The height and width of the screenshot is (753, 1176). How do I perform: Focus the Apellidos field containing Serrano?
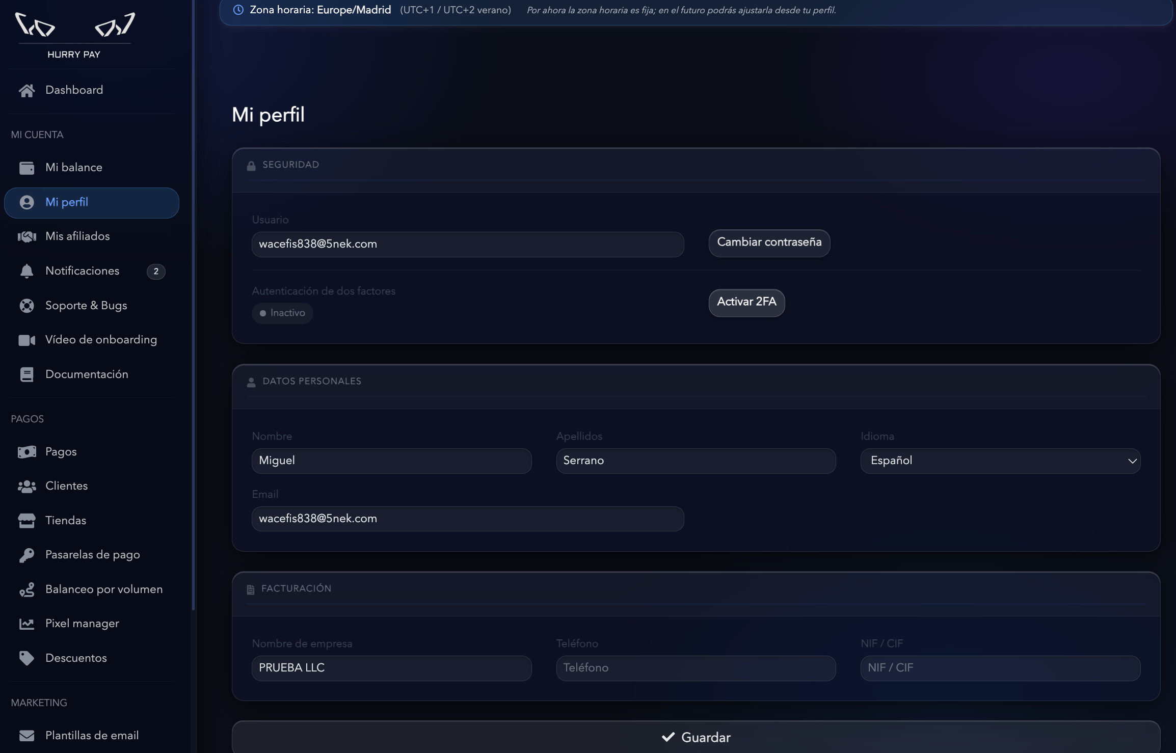696,461
